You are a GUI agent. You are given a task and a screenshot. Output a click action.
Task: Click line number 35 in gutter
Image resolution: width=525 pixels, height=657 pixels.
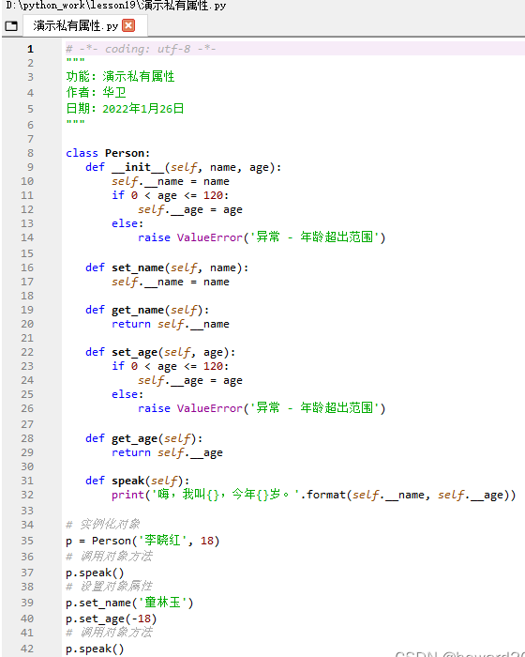click(x=27, y=541)
